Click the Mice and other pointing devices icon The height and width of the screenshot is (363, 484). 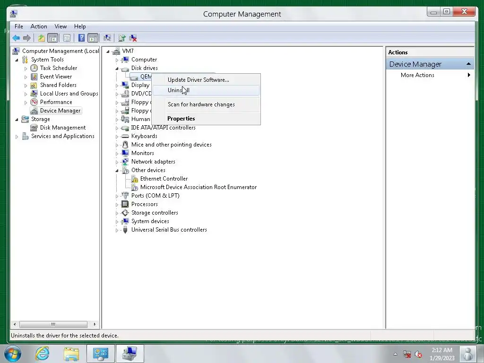(x=125, y=145)
